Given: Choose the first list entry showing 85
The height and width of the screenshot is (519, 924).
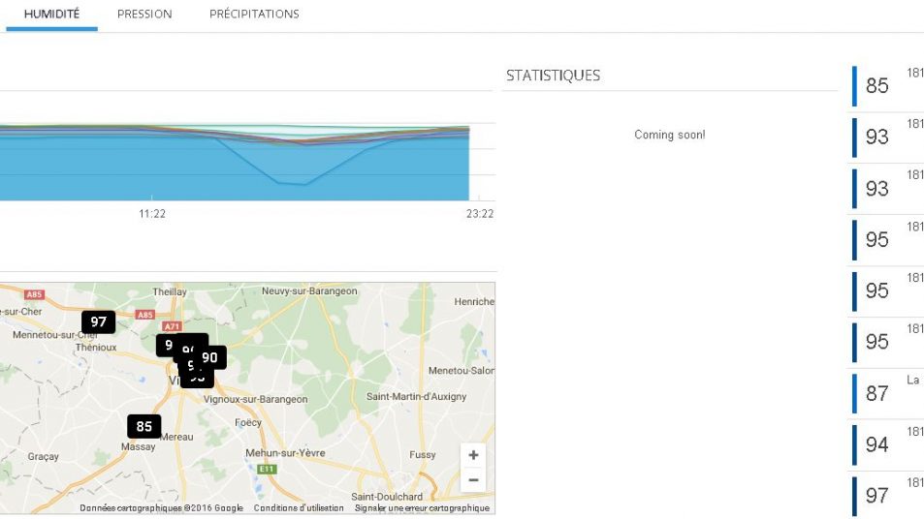Looking at the screenshot, I should 876,86.
